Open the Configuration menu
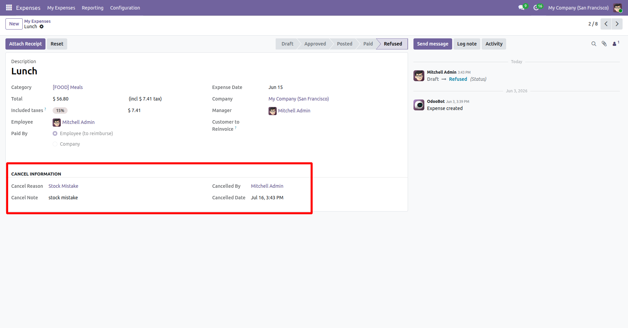The width and height of the screenshot is (628, 328). [125, 7]
